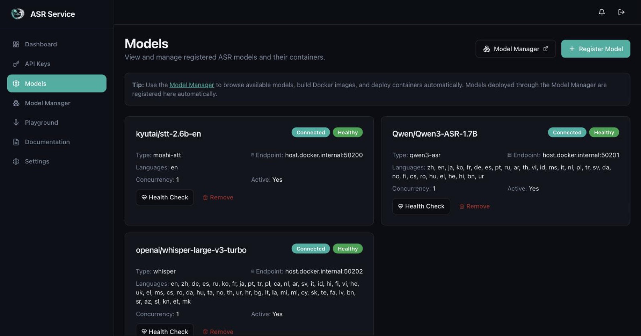Run Health Check on whisper-large-v3-turbo
The width and height of the screenshot is (641, 336).
(165, 331)
